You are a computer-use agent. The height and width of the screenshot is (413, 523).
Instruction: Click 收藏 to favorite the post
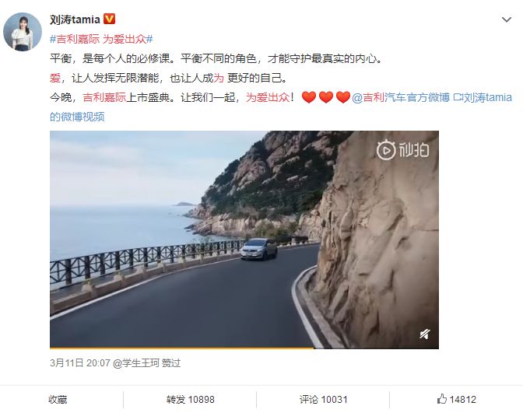point(58,399)
